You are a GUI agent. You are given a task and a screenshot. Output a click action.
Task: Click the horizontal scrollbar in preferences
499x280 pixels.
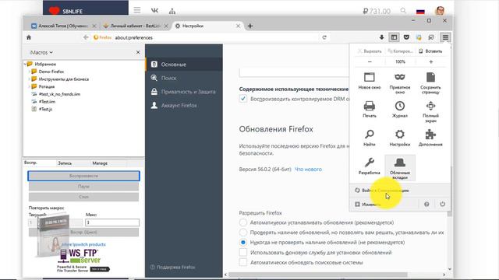pyautogui.click(x=317, y=275)
